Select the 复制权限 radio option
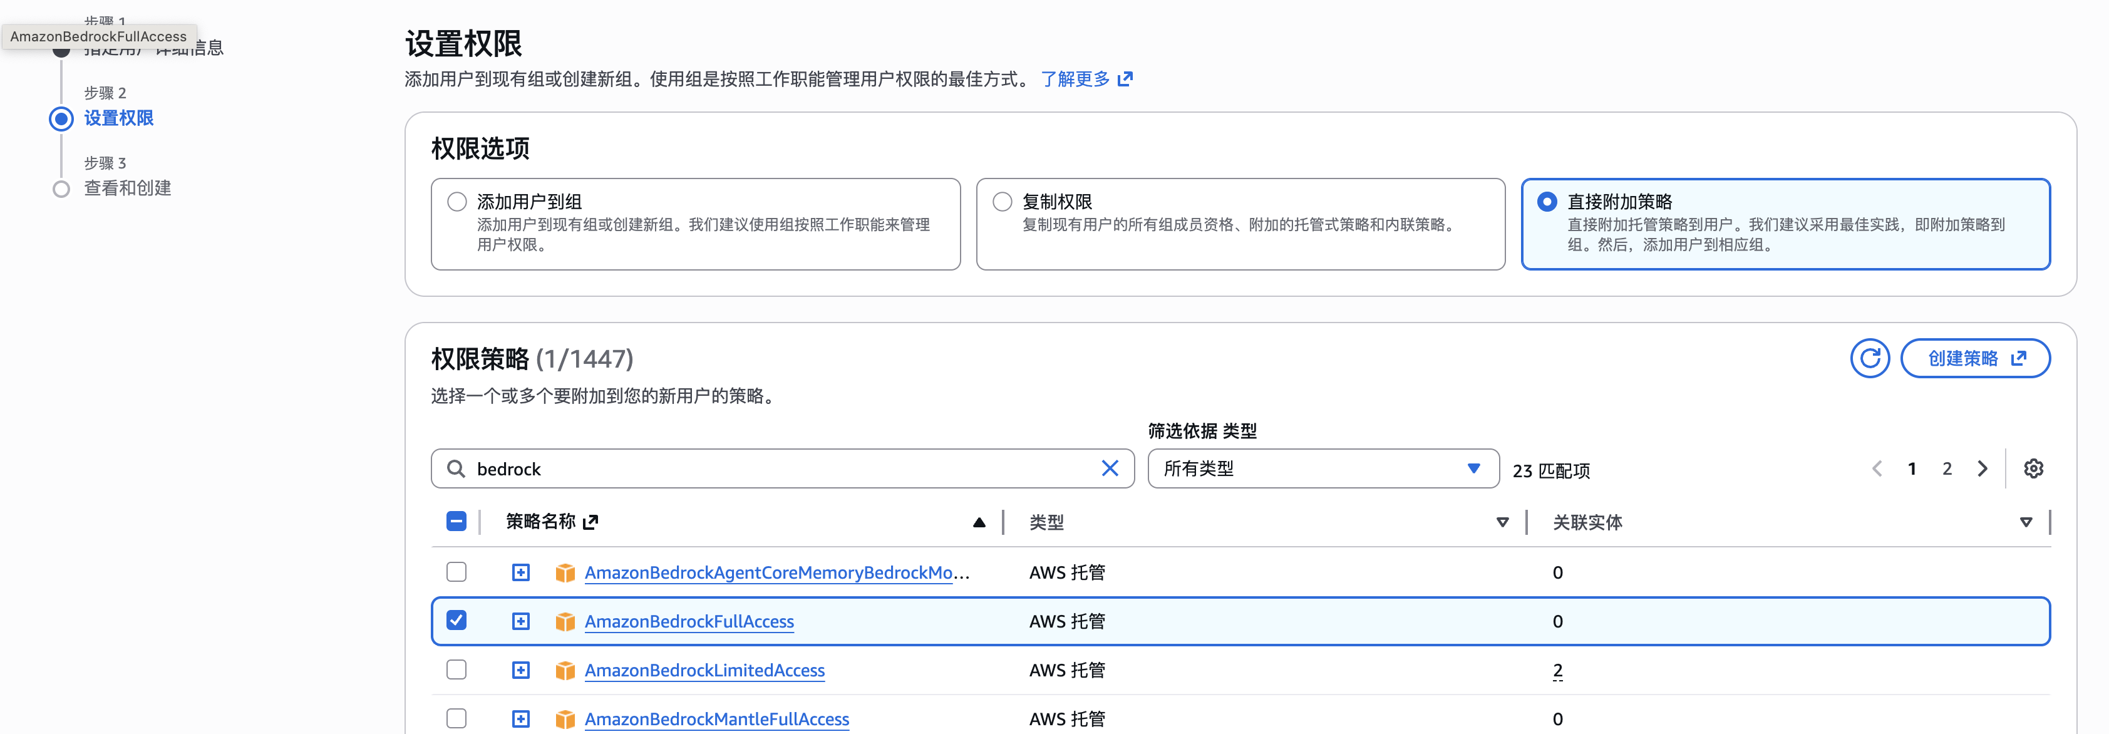Viewport: 2109px width, 734px height. point(1002,202)
